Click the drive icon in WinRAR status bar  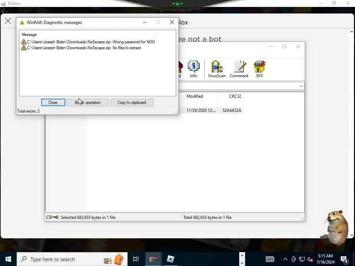49,218
